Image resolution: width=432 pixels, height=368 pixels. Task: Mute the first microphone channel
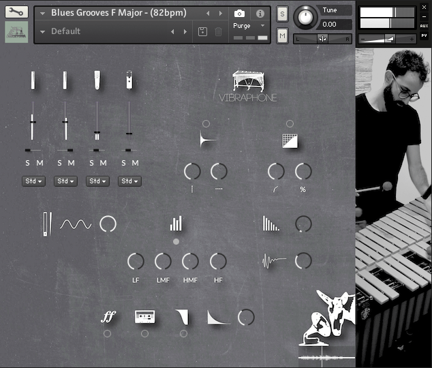click(x=40, y=163)
